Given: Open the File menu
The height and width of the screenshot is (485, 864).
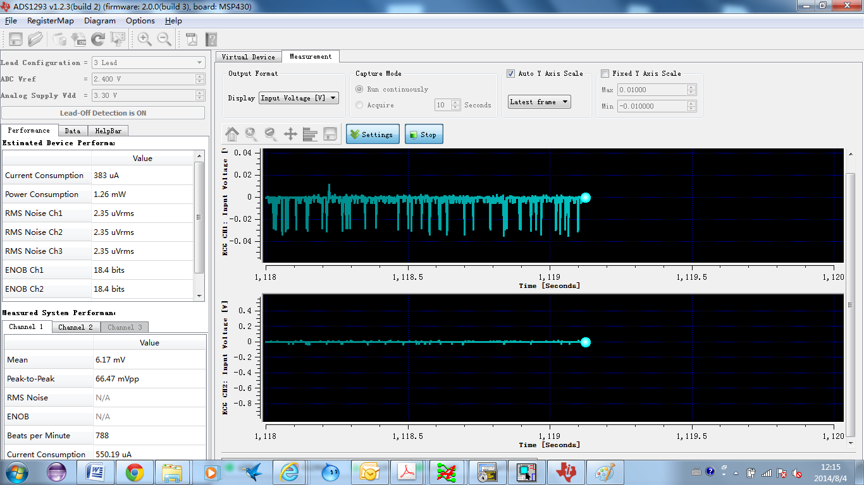Looking at the screenshot, I should tap(11, 21).
